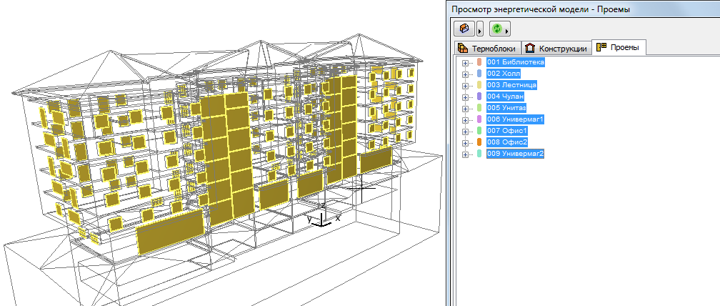Click the purple color swatch of 004 Чулан
Image resolution: width=720 pixels, height=306 pixels.
[479, 97]
